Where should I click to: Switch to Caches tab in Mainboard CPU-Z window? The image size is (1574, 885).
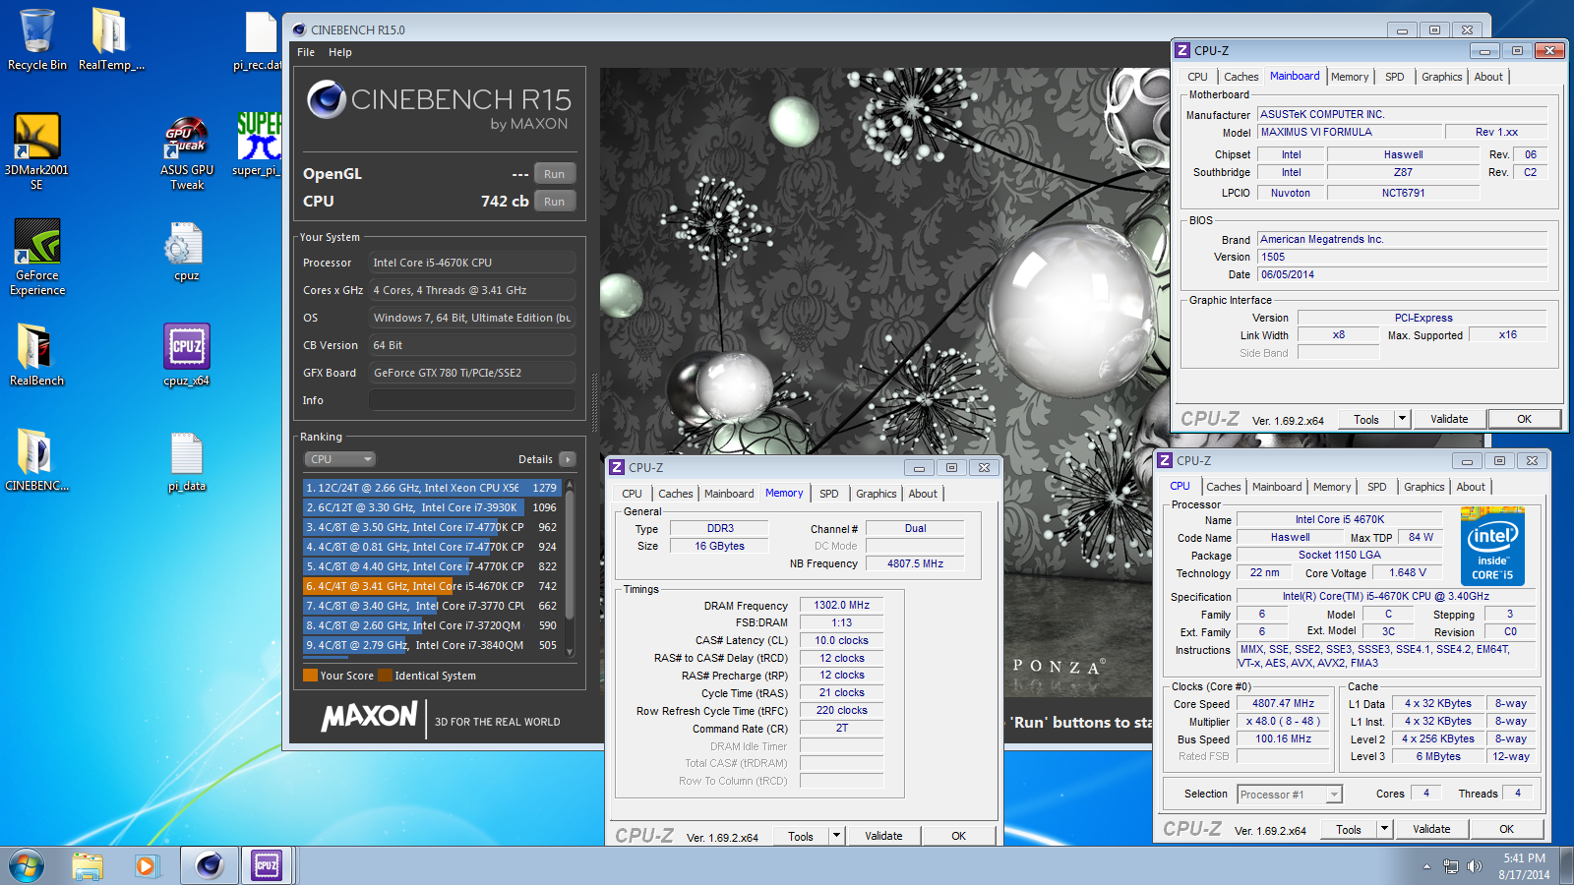[1241, 77]
